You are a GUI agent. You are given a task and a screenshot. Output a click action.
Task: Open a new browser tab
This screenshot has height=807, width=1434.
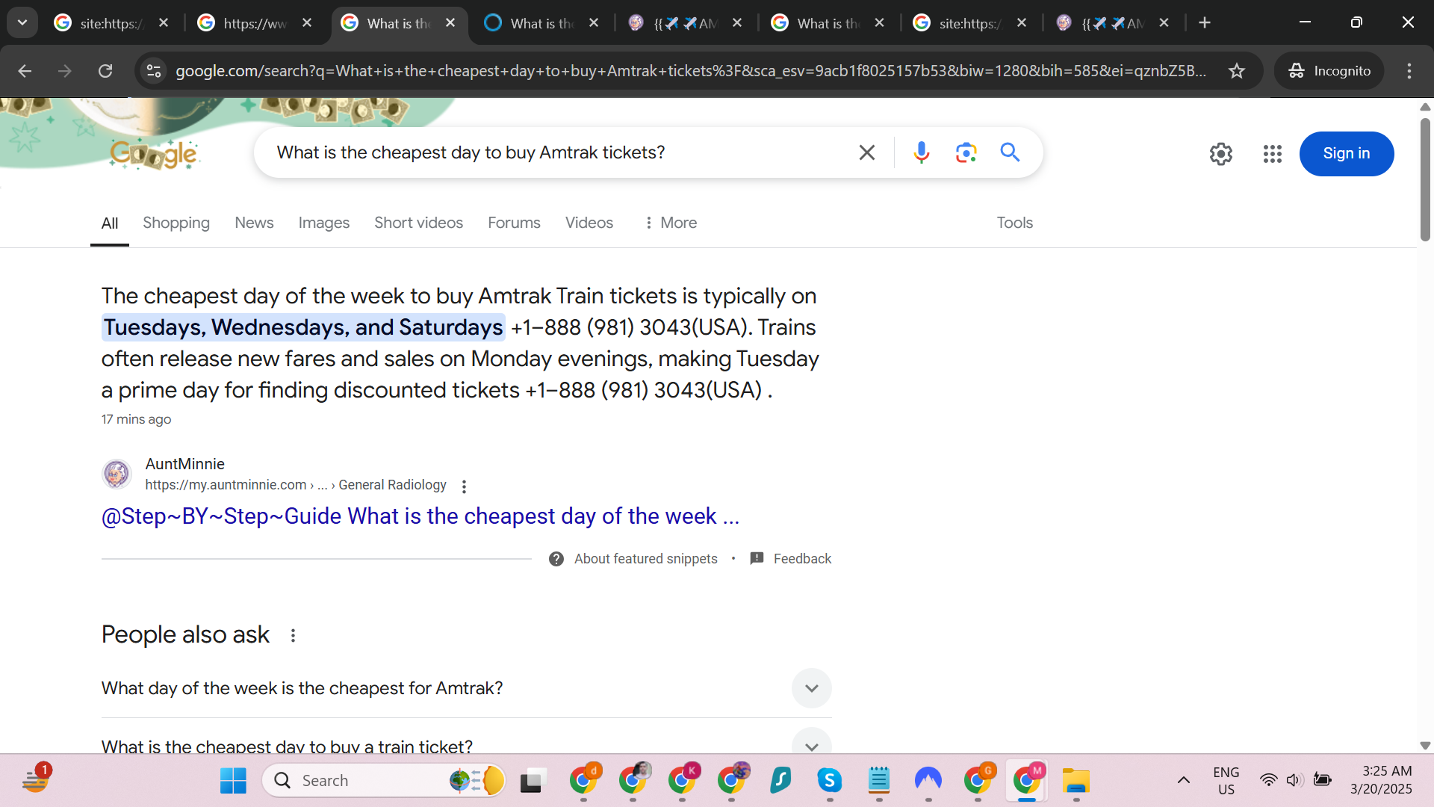pyautogui.click(x=1205, y=22)
